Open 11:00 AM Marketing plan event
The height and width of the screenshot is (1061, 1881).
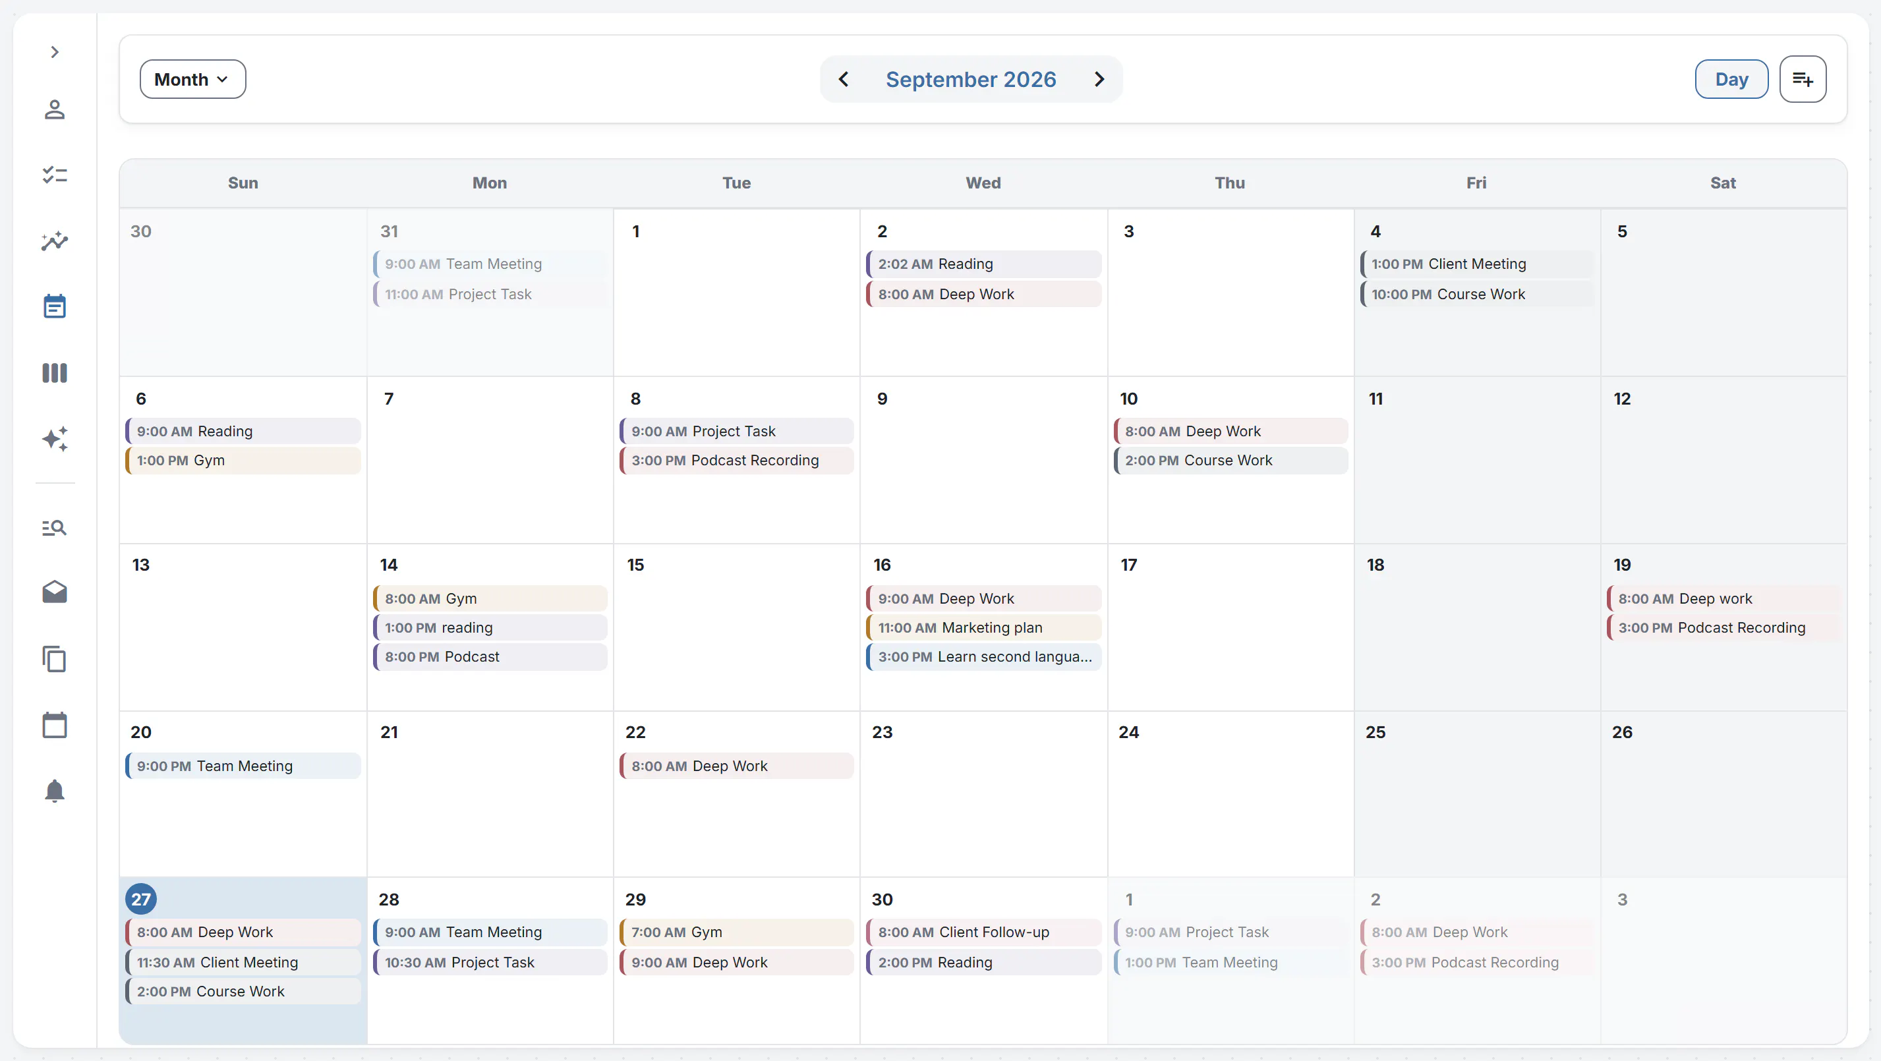(983, 627)
